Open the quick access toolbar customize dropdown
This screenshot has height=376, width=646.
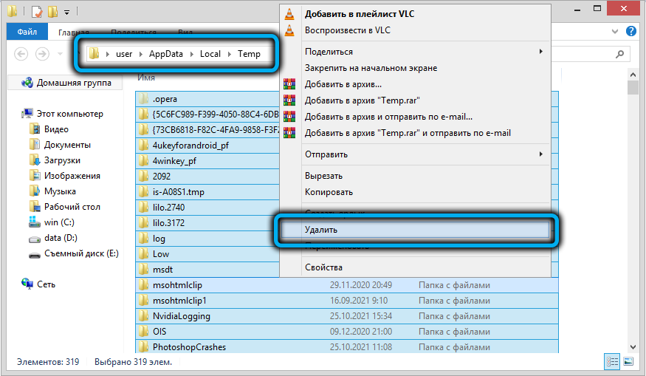point(67,13)
